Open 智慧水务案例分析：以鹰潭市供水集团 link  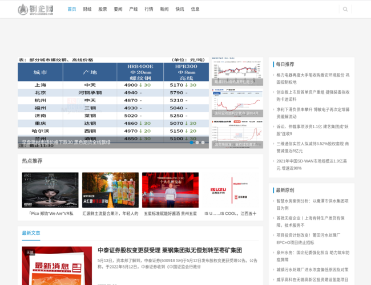[x=312, y=205]
